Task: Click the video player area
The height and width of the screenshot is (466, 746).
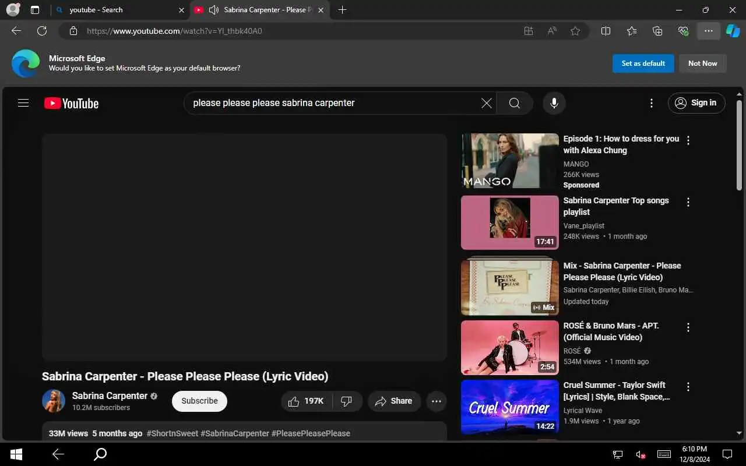Action: tap(244, 247)
